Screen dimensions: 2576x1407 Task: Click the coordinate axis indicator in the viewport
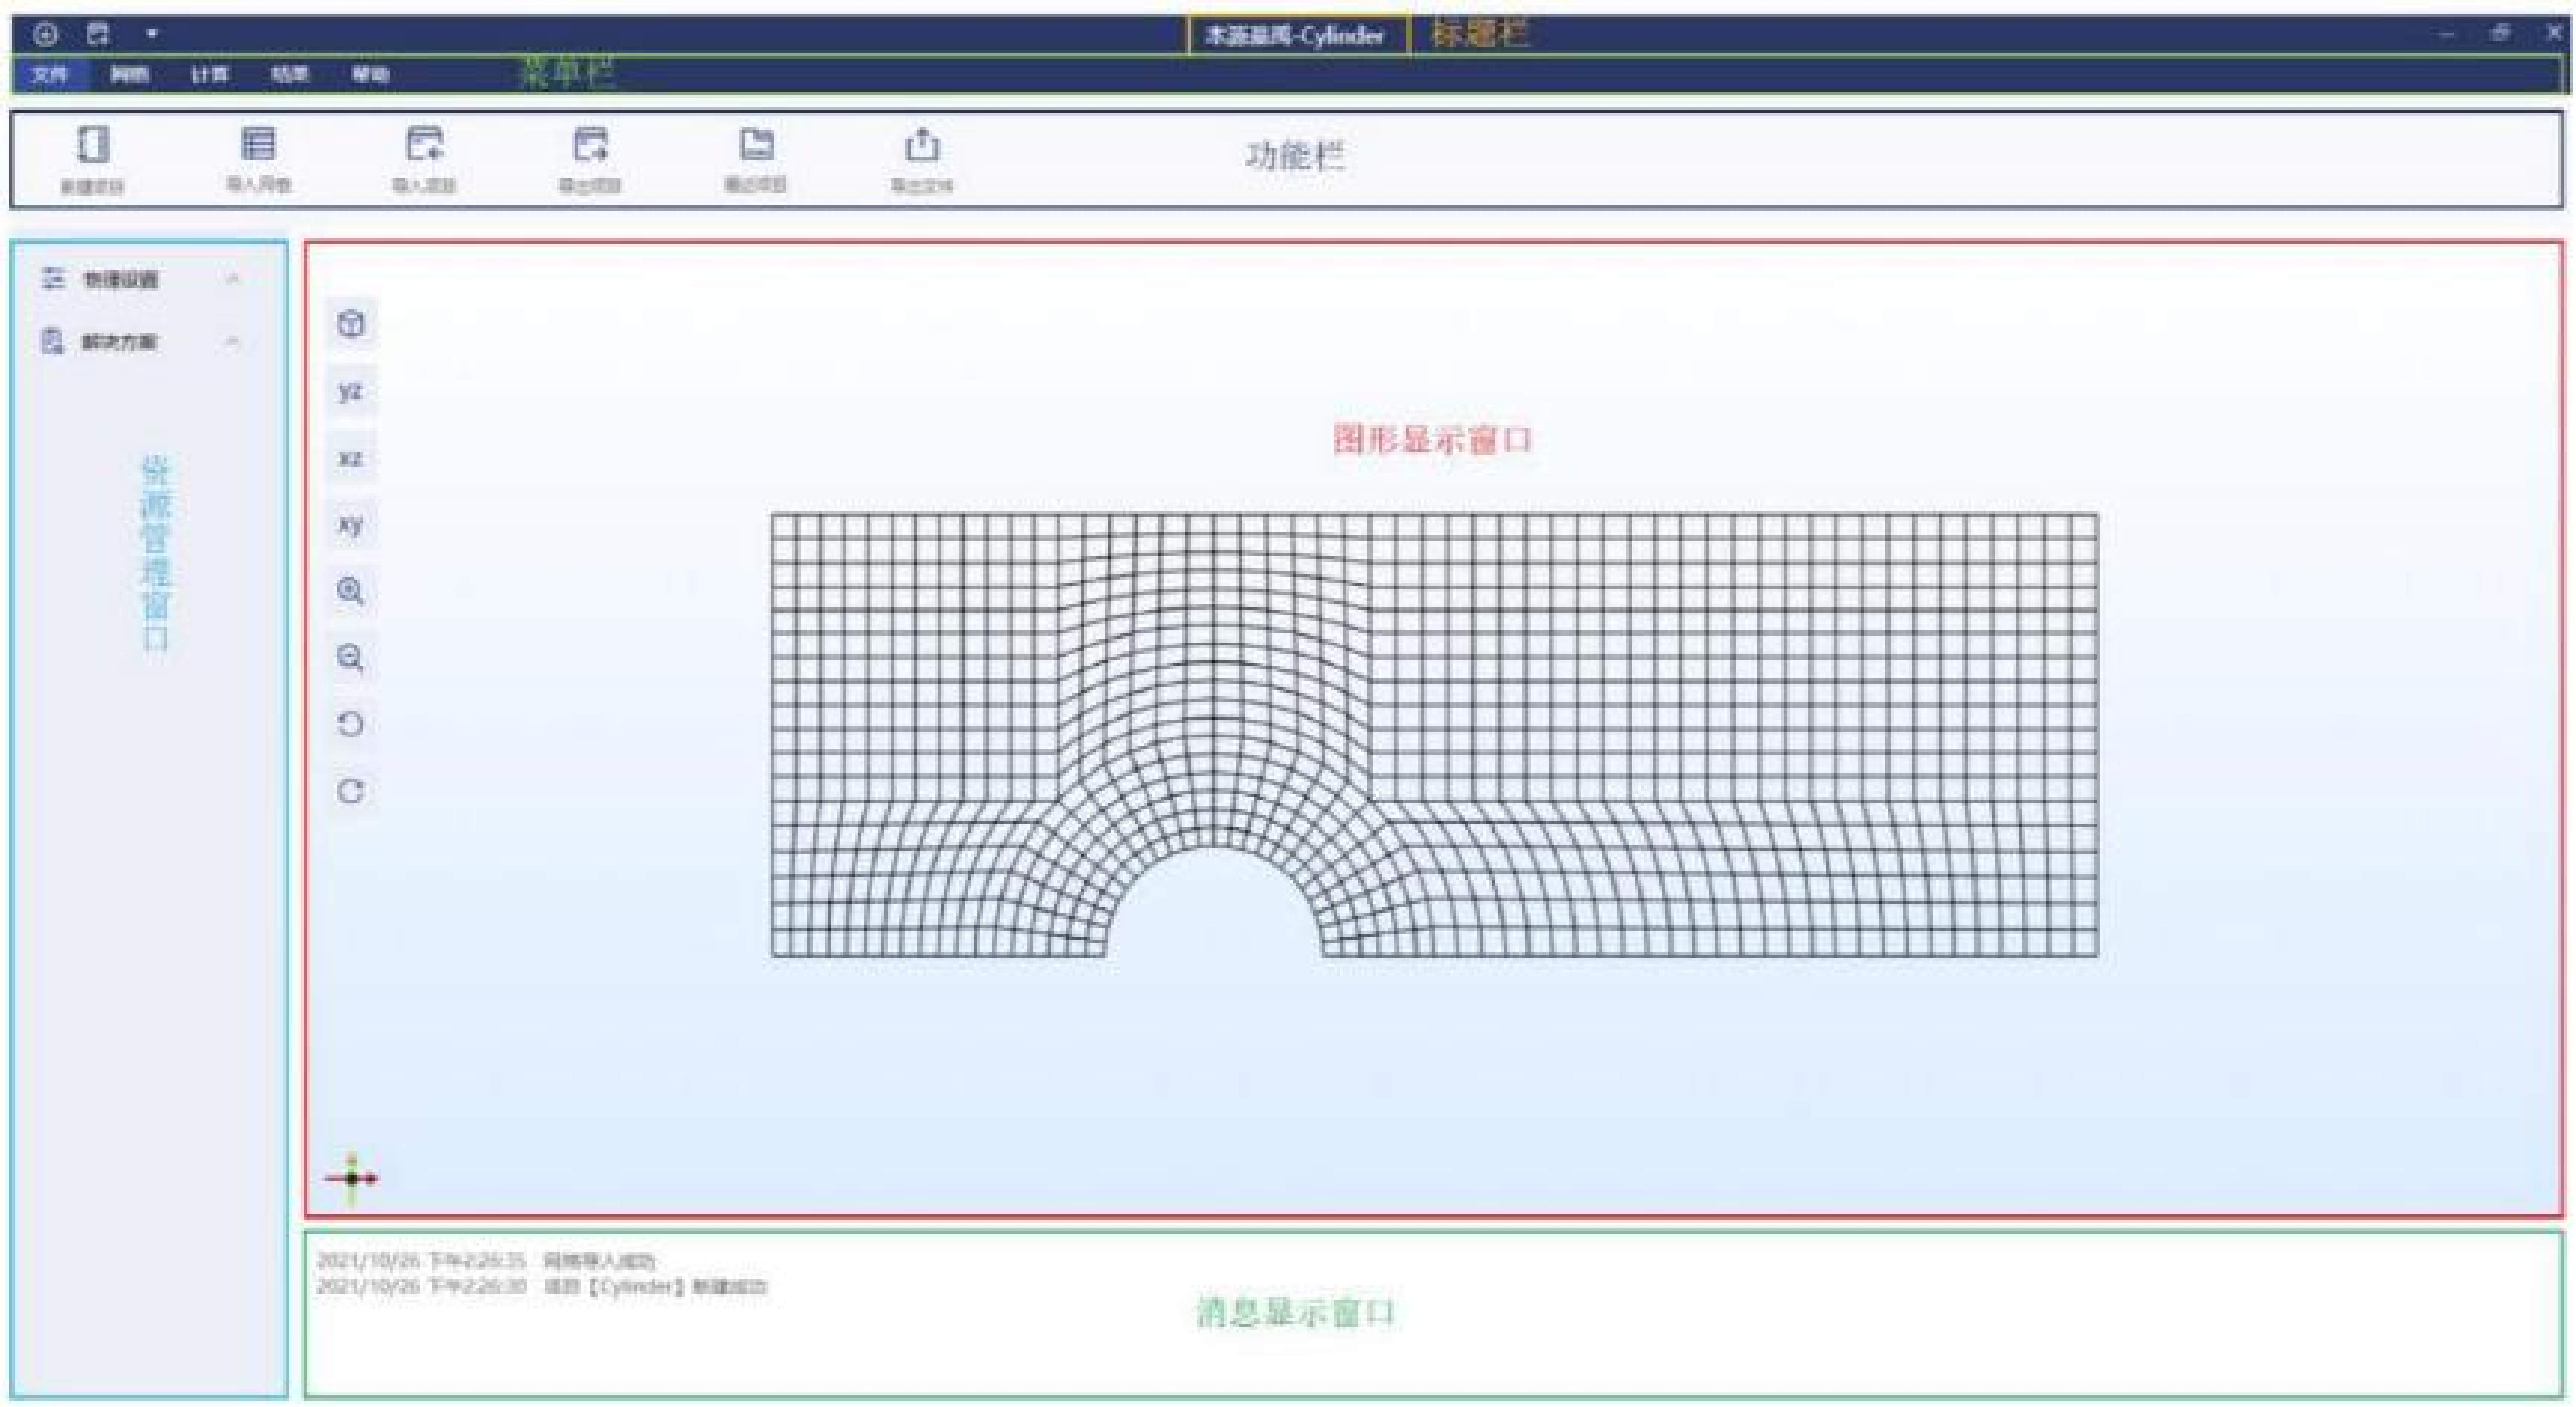pos(352,1178)
